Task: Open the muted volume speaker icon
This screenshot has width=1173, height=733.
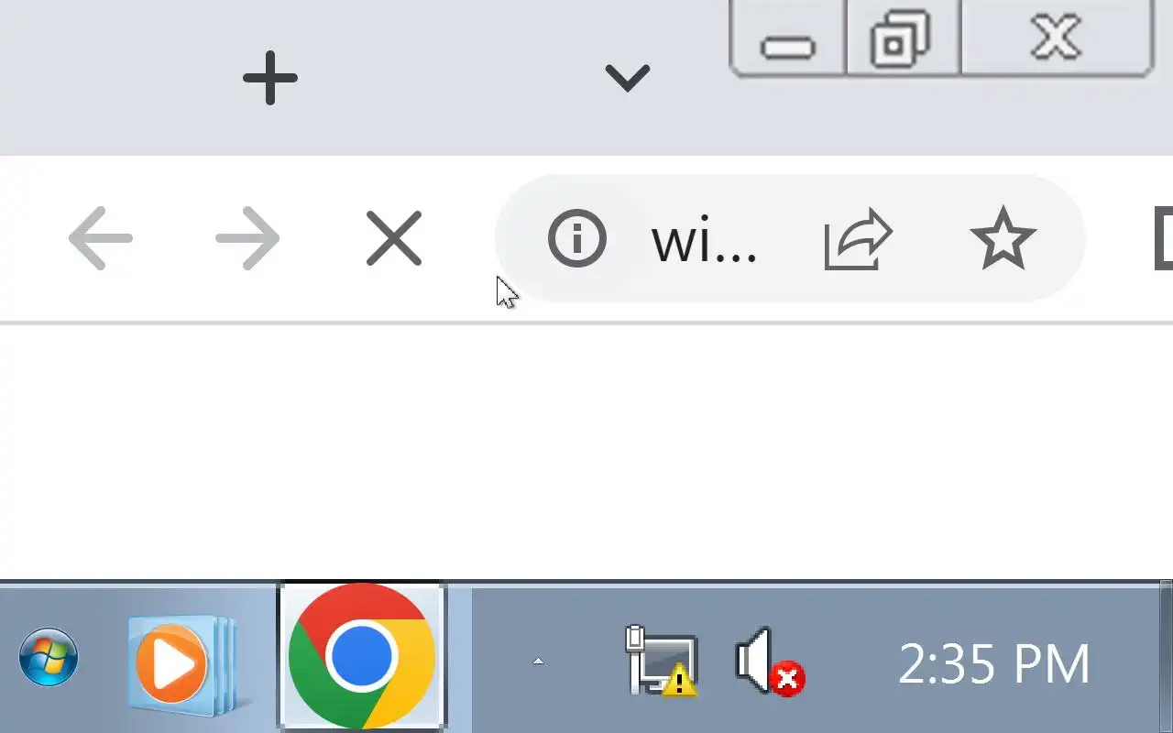Action: click(x=770, y=662)
